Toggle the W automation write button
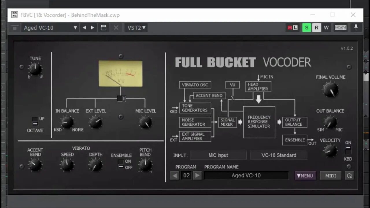Image resolution: width=370 pixels, height=208 pixels. coord(326,28)
